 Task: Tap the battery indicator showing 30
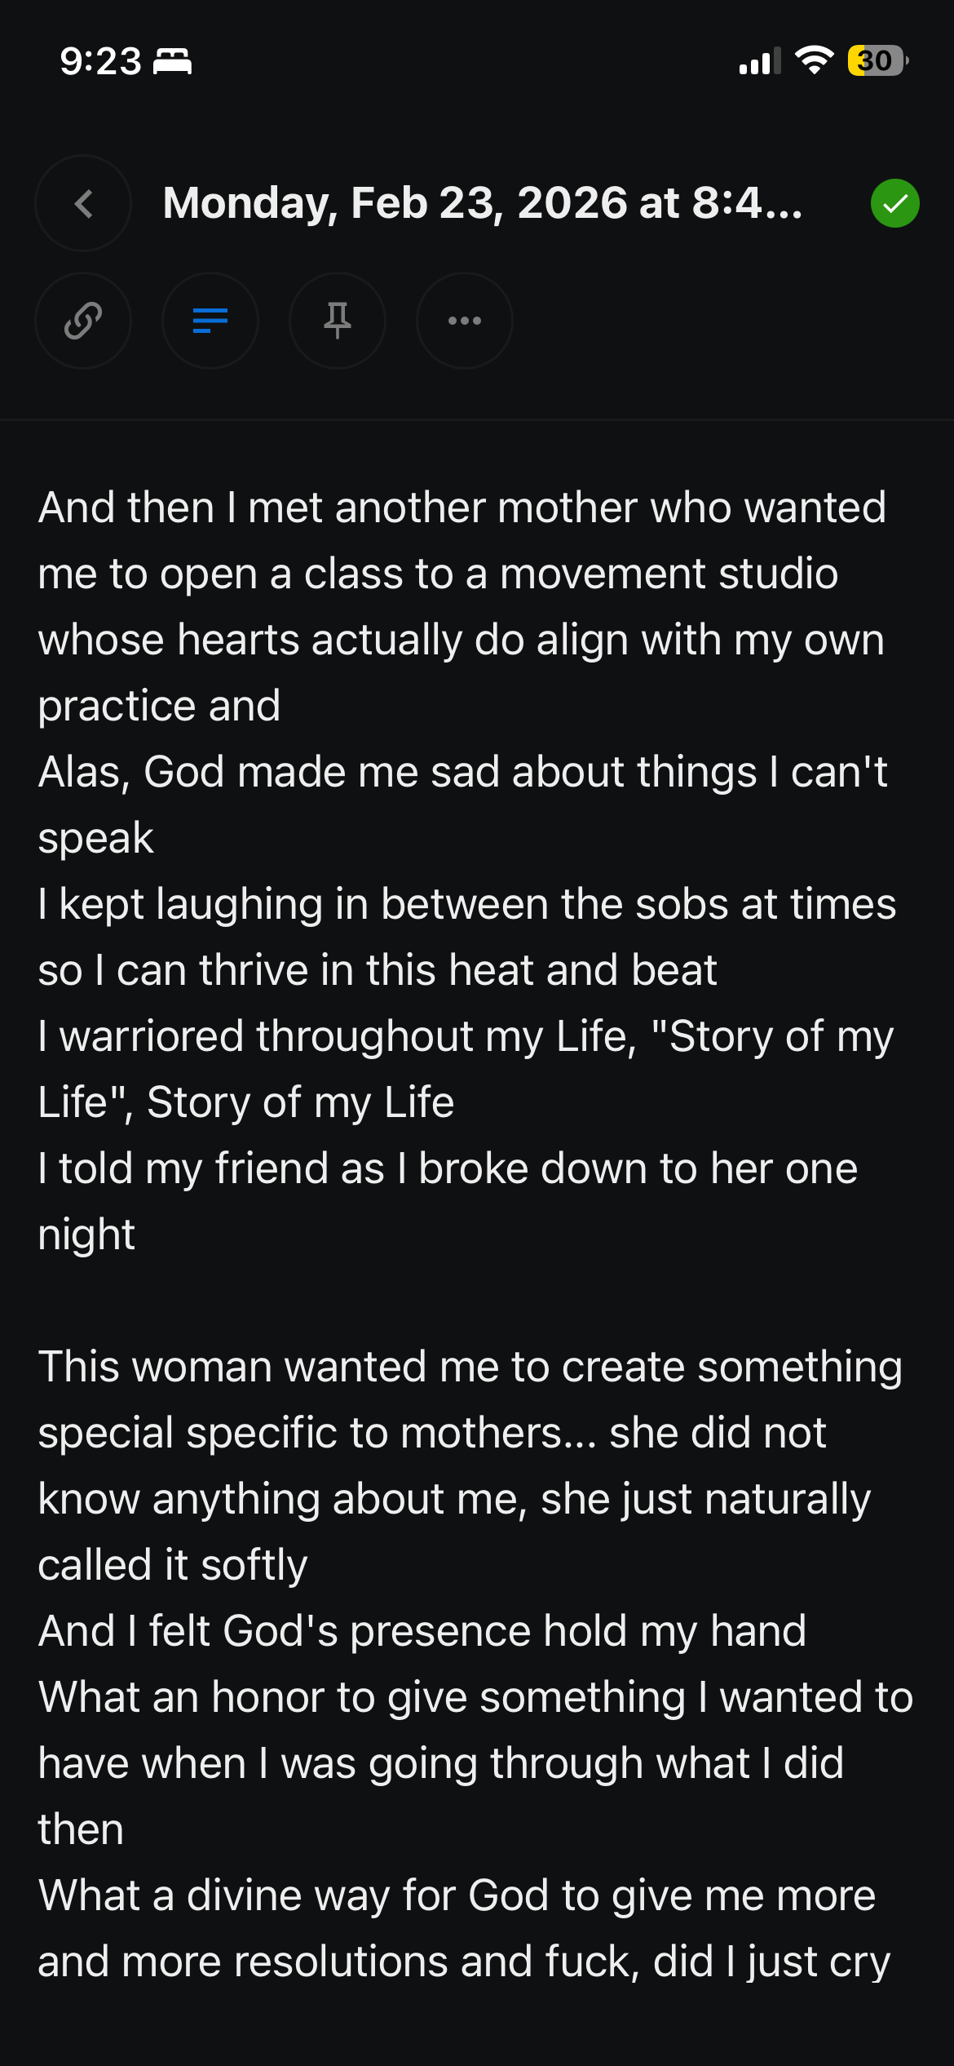[877, 60]
